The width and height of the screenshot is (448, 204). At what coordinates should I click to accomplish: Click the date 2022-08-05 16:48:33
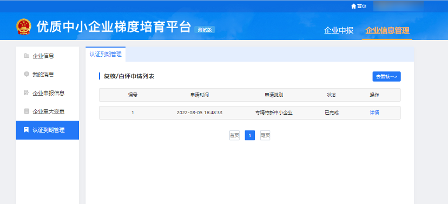[200, 113]
